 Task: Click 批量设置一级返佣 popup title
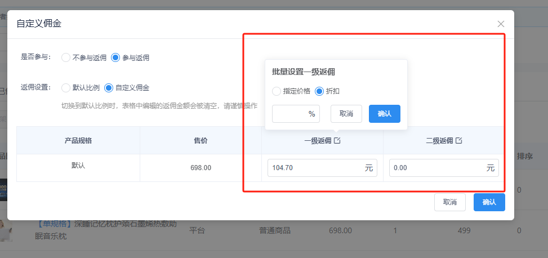[304, 72]
